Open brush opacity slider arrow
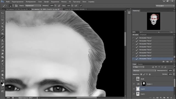The height and width of the screenshot is (99, 176). [x=55, y=5]
